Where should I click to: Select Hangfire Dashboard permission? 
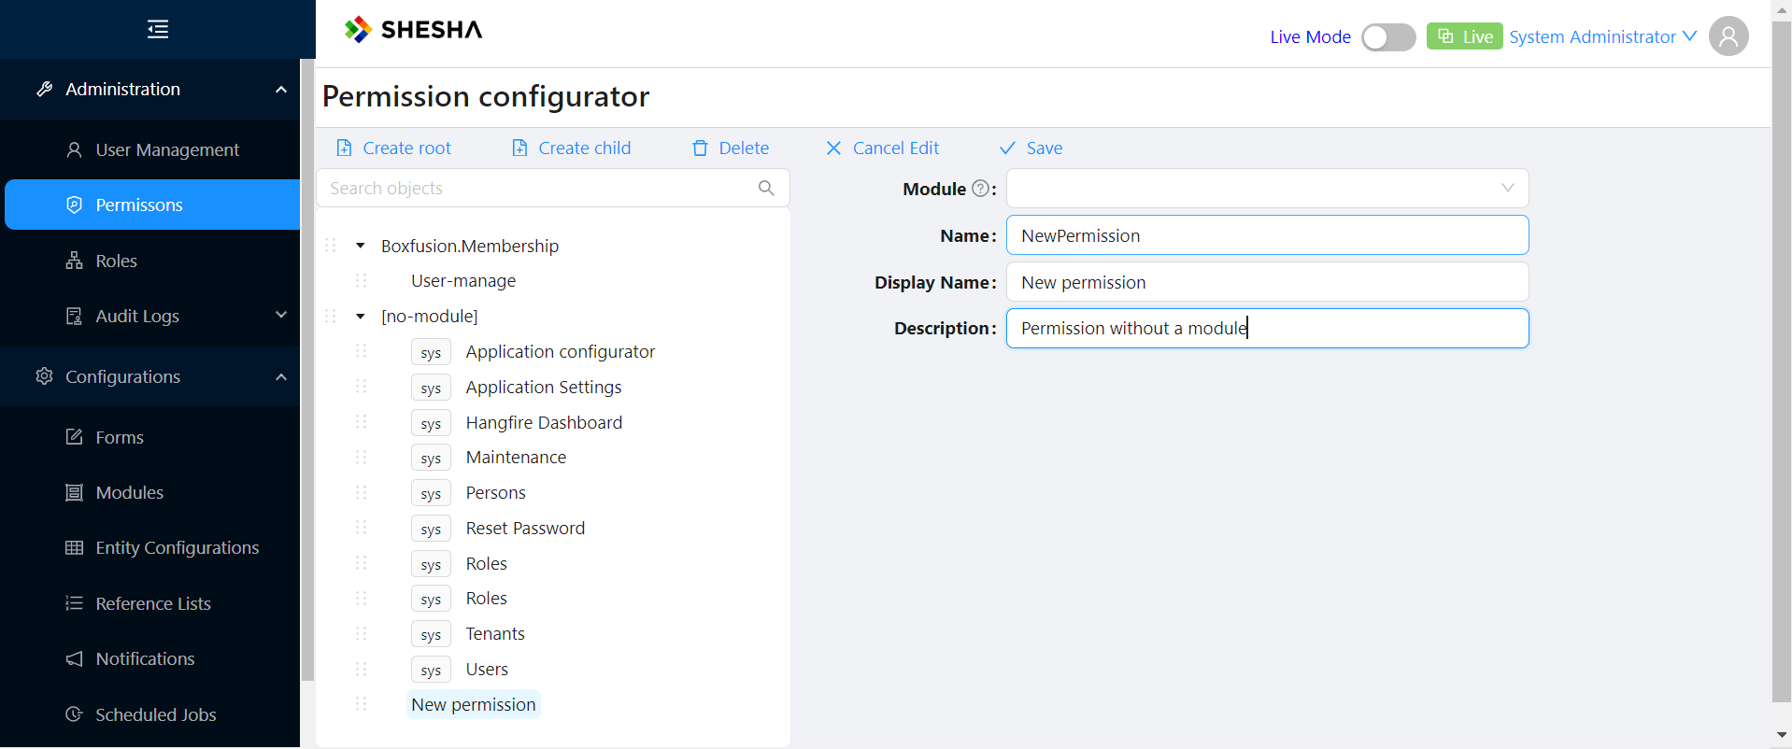544,422
